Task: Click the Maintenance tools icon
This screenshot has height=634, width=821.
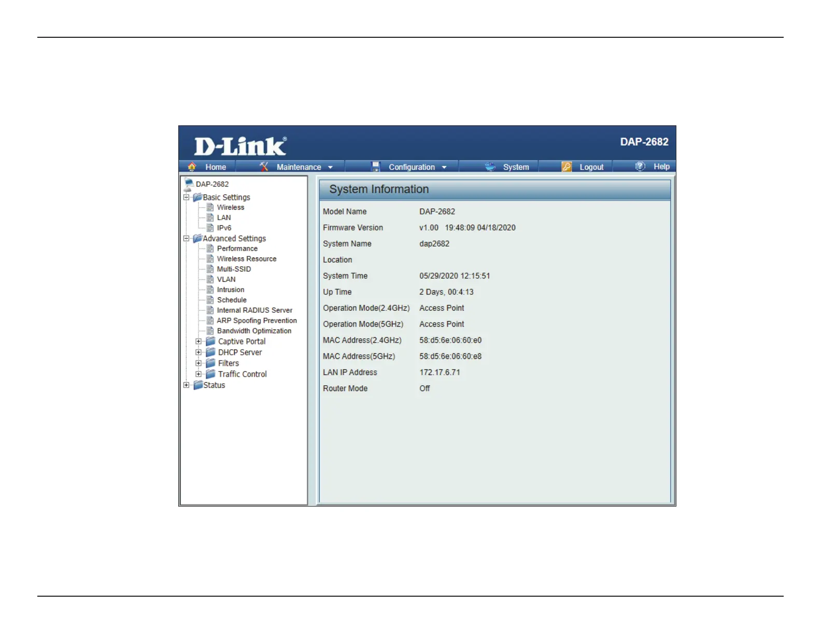Action: tap(264, 167)
